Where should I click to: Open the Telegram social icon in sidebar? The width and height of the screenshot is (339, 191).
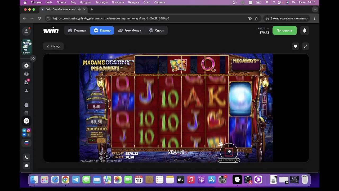click(24, 131)
